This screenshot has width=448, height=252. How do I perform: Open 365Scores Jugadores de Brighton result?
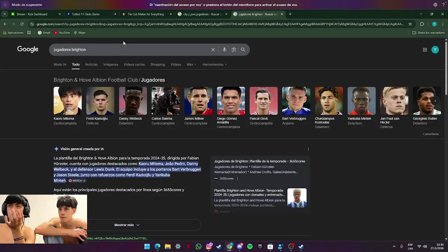coord(260,161)
